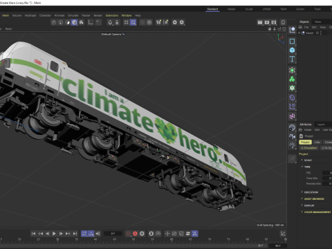Click frame 60 on the timeline ruler
The image size is (332, 249).
click(172, 239)
